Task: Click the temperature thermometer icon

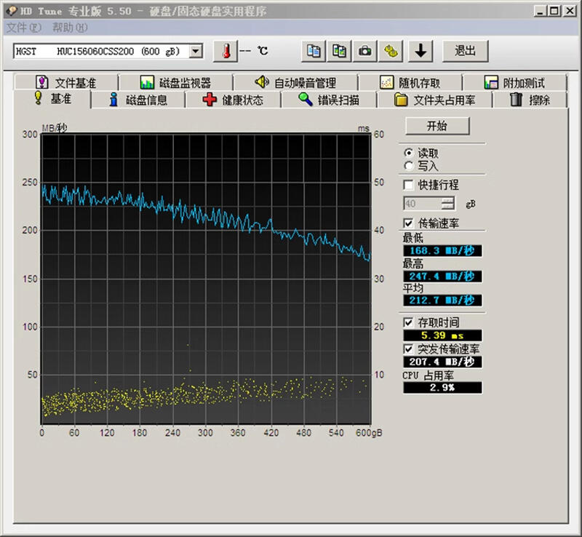Action: (x=226, y=51)
